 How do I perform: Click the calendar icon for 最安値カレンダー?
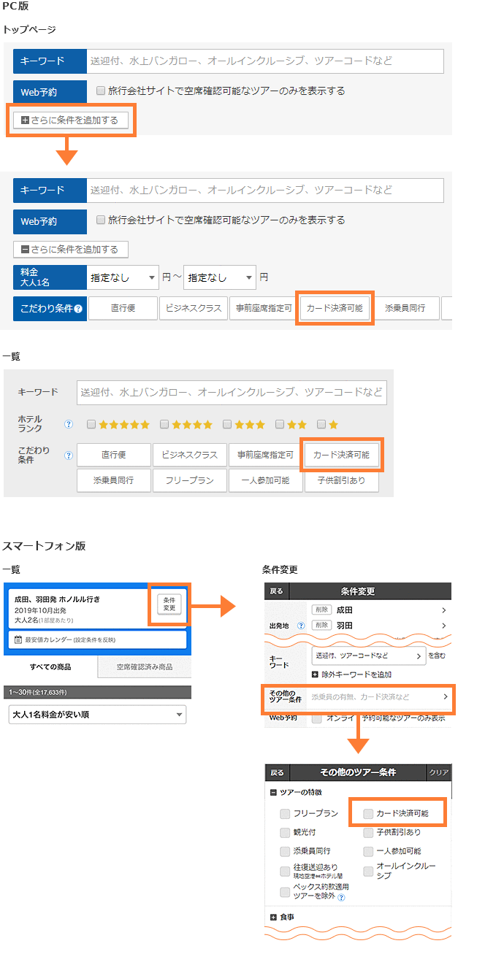coord(18,639)
